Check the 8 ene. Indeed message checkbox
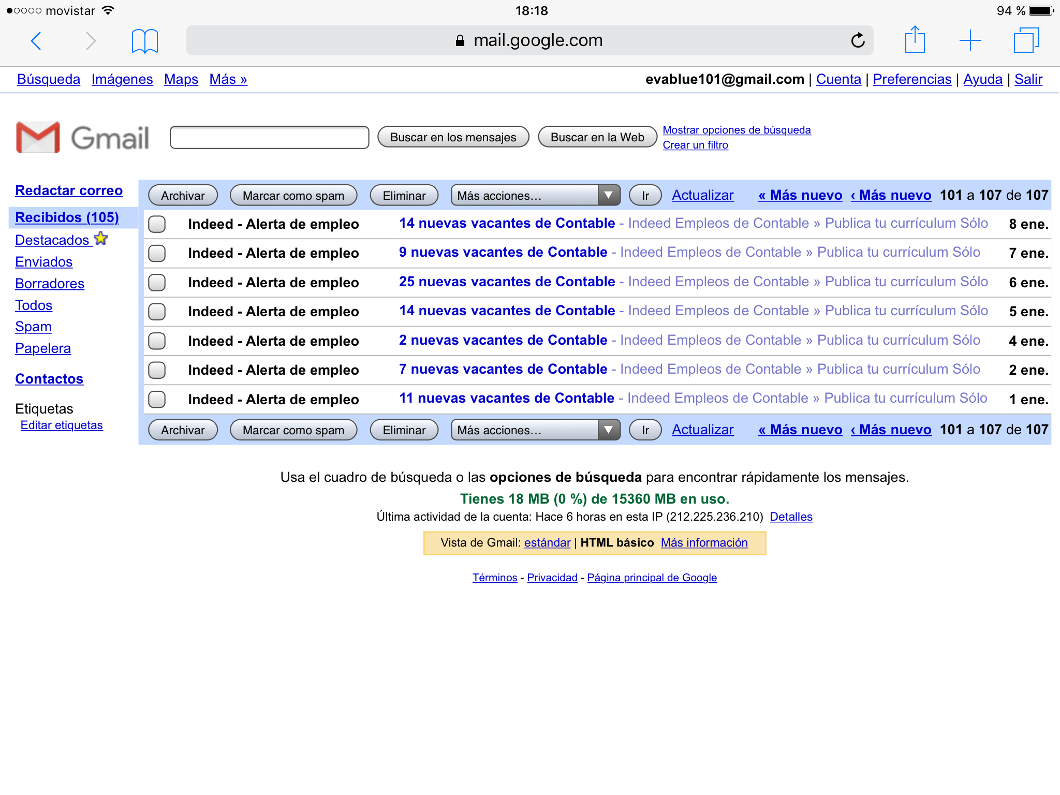This screenshot has height=795, width=1060. (x=157, y=224)
